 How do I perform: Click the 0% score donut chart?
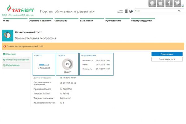coord(68,64)
